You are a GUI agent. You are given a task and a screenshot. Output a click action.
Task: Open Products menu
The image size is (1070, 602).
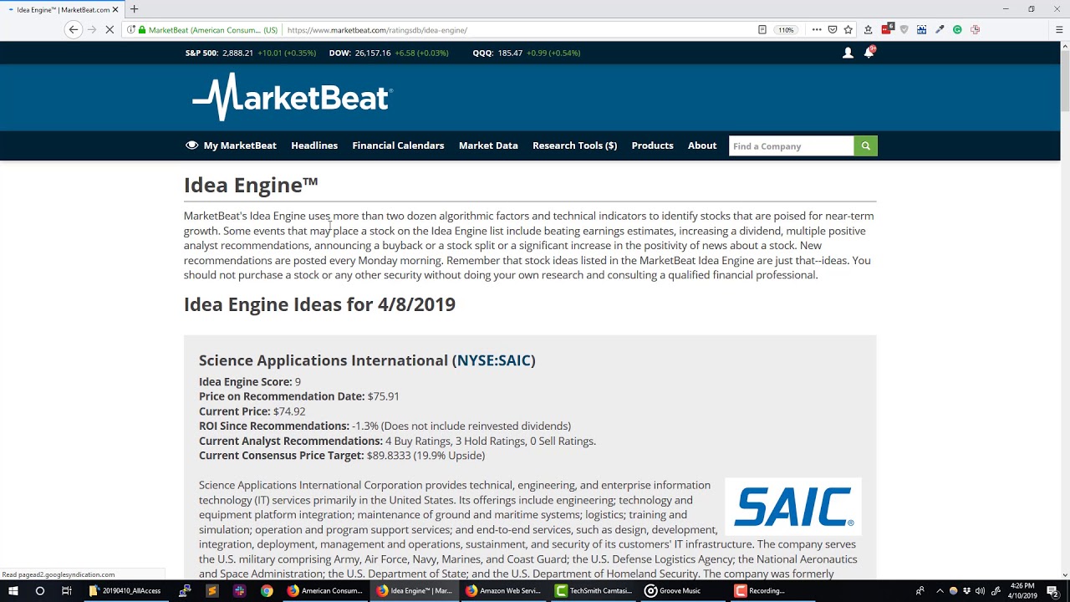coord(652,145)
